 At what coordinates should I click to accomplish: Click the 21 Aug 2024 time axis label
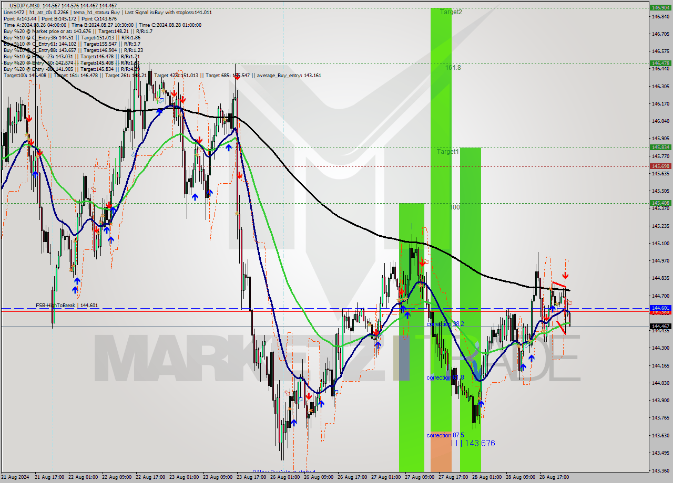pos(15,477)
